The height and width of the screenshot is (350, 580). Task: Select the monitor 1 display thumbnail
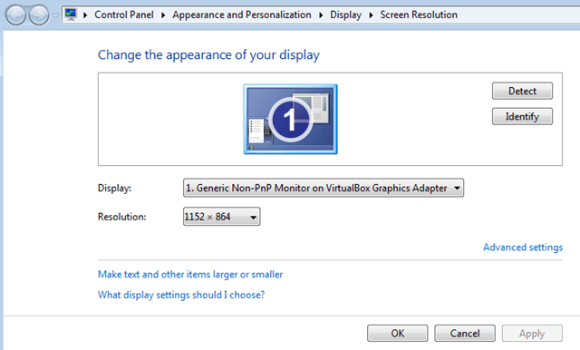290,119
